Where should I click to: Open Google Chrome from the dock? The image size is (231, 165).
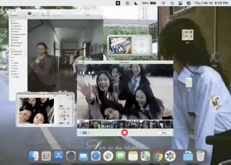tap(158, 156)
